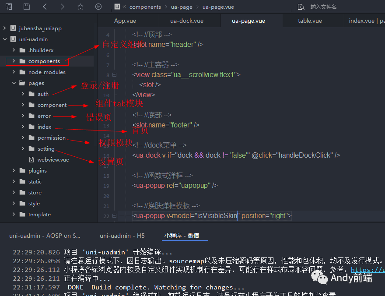
Task: Click the components breadcrumb segment
Action: pyautogui.click(x=145, y=7)
